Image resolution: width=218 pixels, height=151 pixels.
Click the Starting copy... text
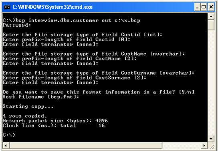coord(28,106)
